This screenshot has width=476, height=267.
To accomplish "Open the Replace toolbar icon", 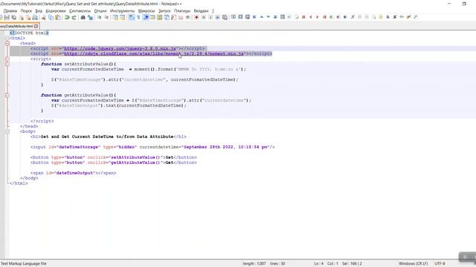I will point(90,17).
